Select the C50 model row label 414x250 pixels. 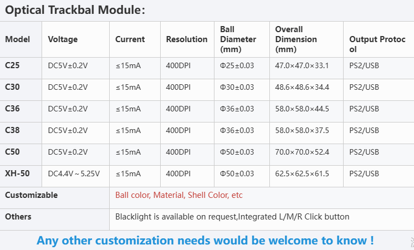[x=12, y=152]
